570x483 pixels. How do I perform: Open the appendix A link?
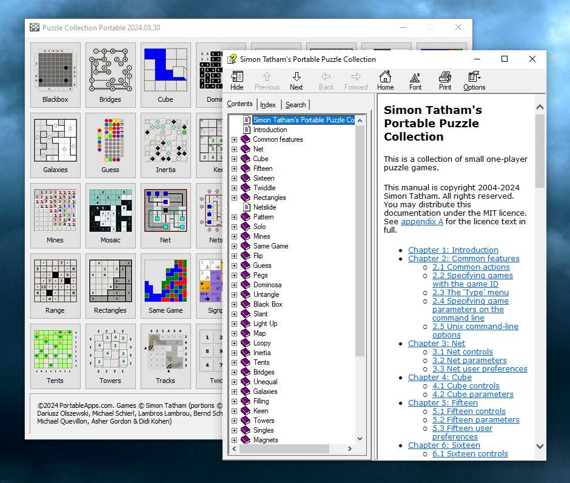[x=421, y=221]
